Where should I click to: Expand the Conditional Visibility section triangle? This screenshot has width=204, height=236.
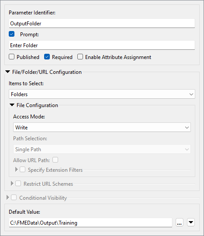(8, 198)
